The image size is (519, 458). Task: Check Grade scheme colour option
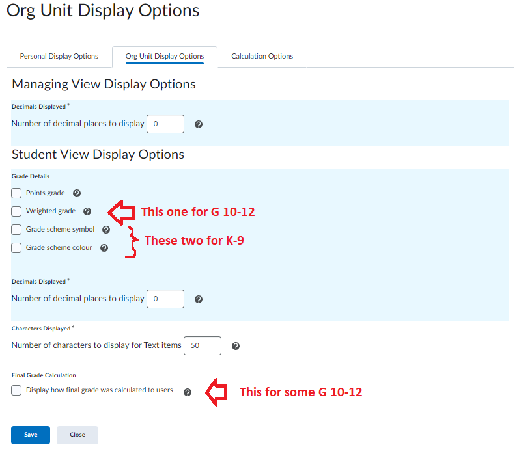point(16,248)
